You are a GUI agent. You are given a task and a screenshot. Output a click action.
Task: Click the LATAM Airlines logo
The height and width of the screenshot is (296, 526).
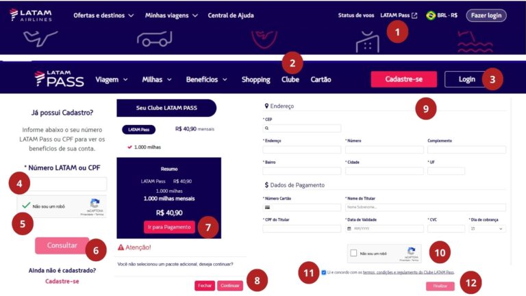(31, 15)
